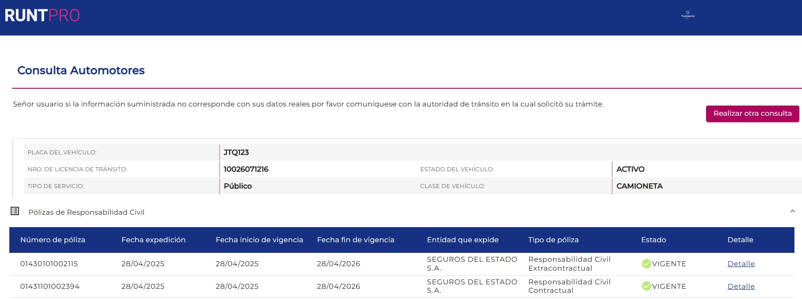Click policy number 01430101002115 cell
The image size is (802, 299).
pyautogui.click(x=49, y=264)
